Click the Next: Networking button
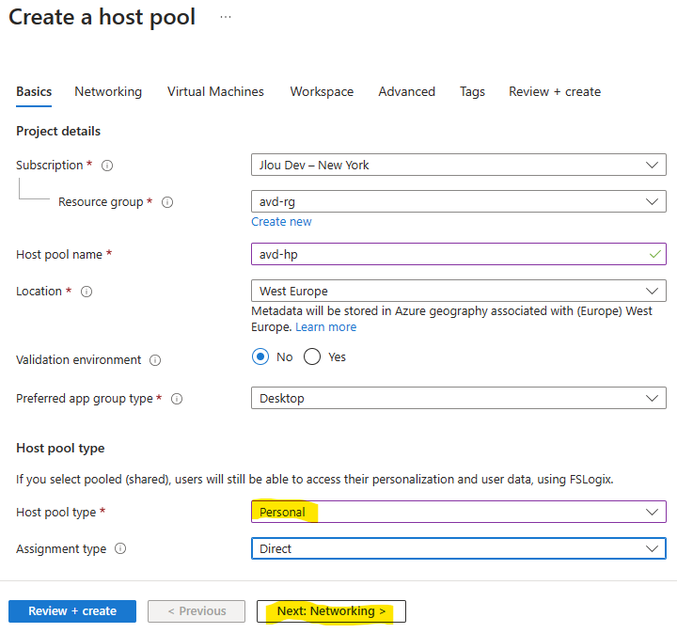 [331, 611]
